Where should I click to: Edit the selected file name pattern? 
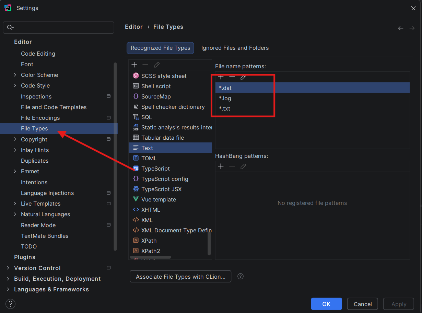243,77
